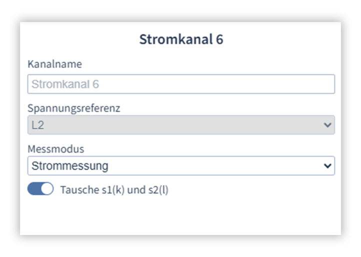Click the chevron arrow of the Strommessung selector
361x257 pixels.
[x=327, y=166]
